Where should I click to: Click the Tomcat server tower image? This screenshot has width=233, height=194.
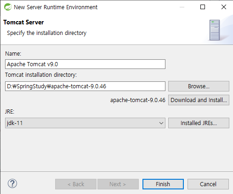tap(215, 30)
